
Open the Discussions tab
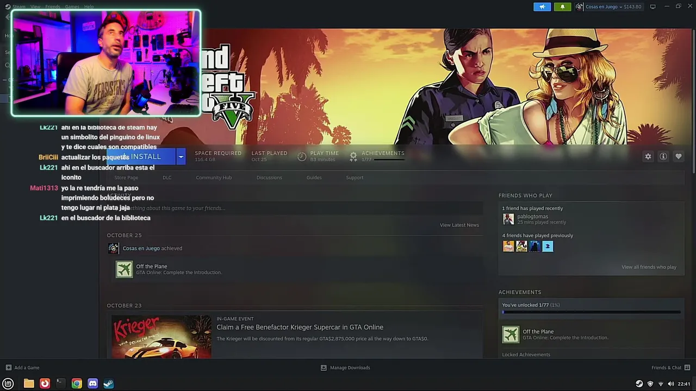269,178
